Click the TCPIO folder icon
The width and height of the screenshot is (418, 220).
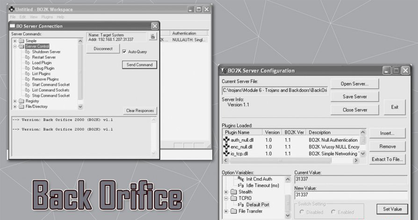234,198
